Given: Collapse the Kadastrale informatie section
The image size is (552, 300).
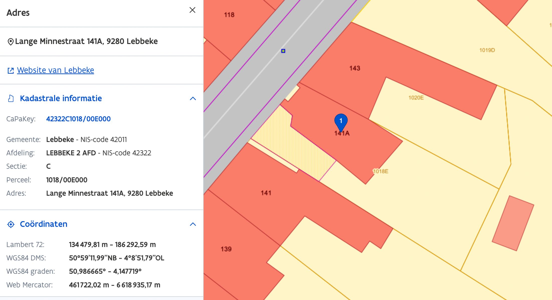Looking at the screenshot, I should (x=193, y=98).
